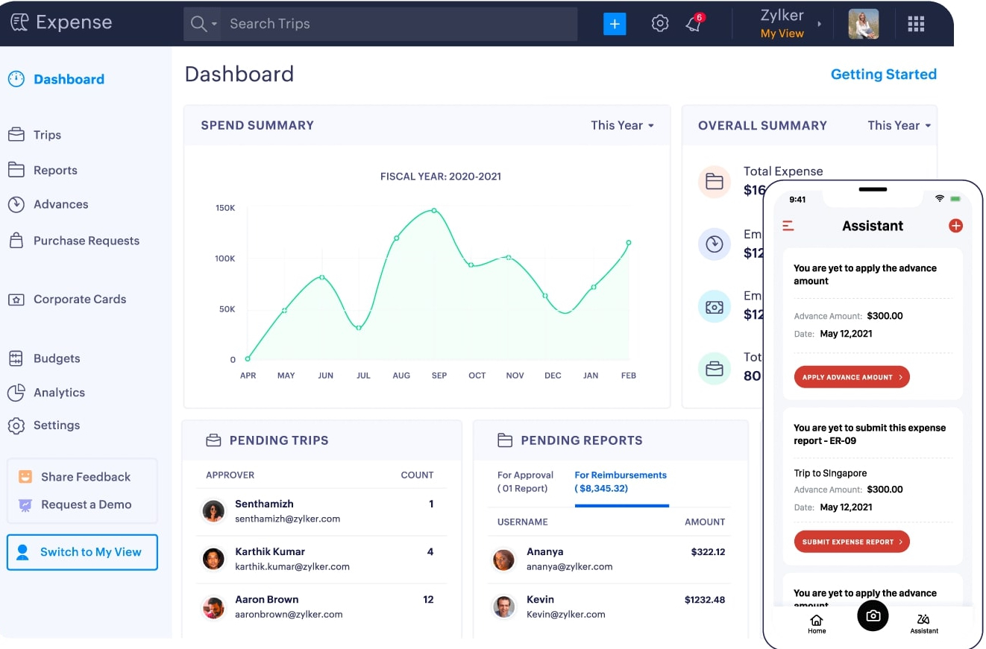Click the Corporate Cards icon in sidebar
The image size is (986, 649).
(16, 299)
